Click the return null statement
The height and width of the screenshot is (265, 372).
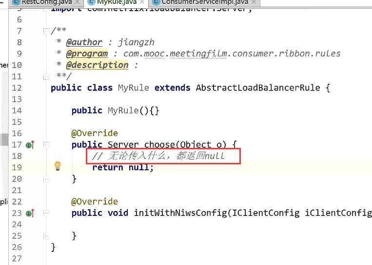pyautogui.click(x=123, y=168)
